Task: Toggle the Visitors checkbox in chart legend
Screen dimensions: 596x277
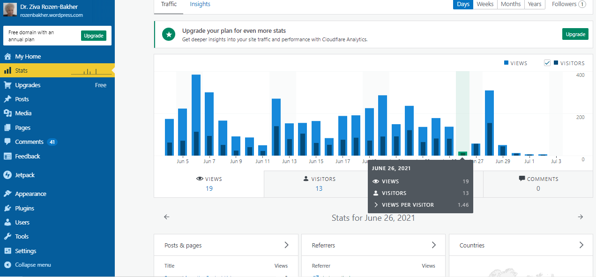Action: coord(547,63)
